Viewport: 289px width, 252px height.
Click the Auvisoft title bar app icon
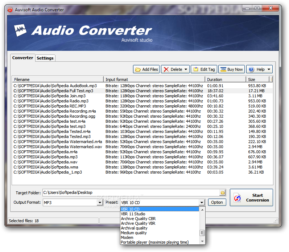coord(10,9)
